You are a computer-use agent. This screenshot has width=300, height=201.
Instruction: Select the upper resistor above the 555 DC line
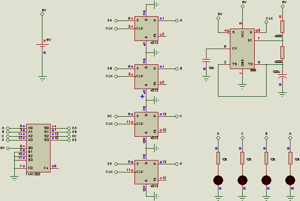click(282, 27)
